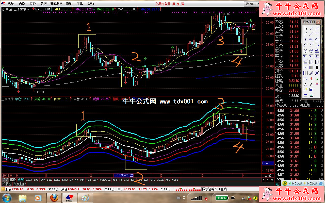This screenshot has height=203, width=325.
Task: Select the pointer tool in drawing tools palette
Action: (x=305, y=28)
